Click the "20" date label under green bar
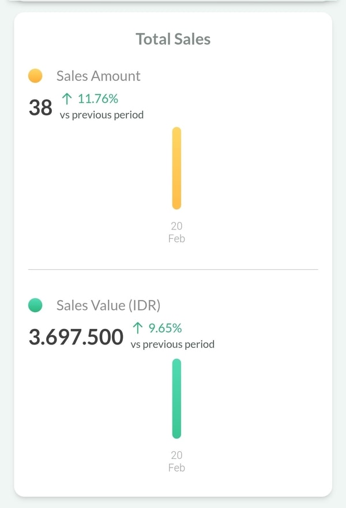The image size is (346, 508). pyautogui.click(x=176, y=455)
